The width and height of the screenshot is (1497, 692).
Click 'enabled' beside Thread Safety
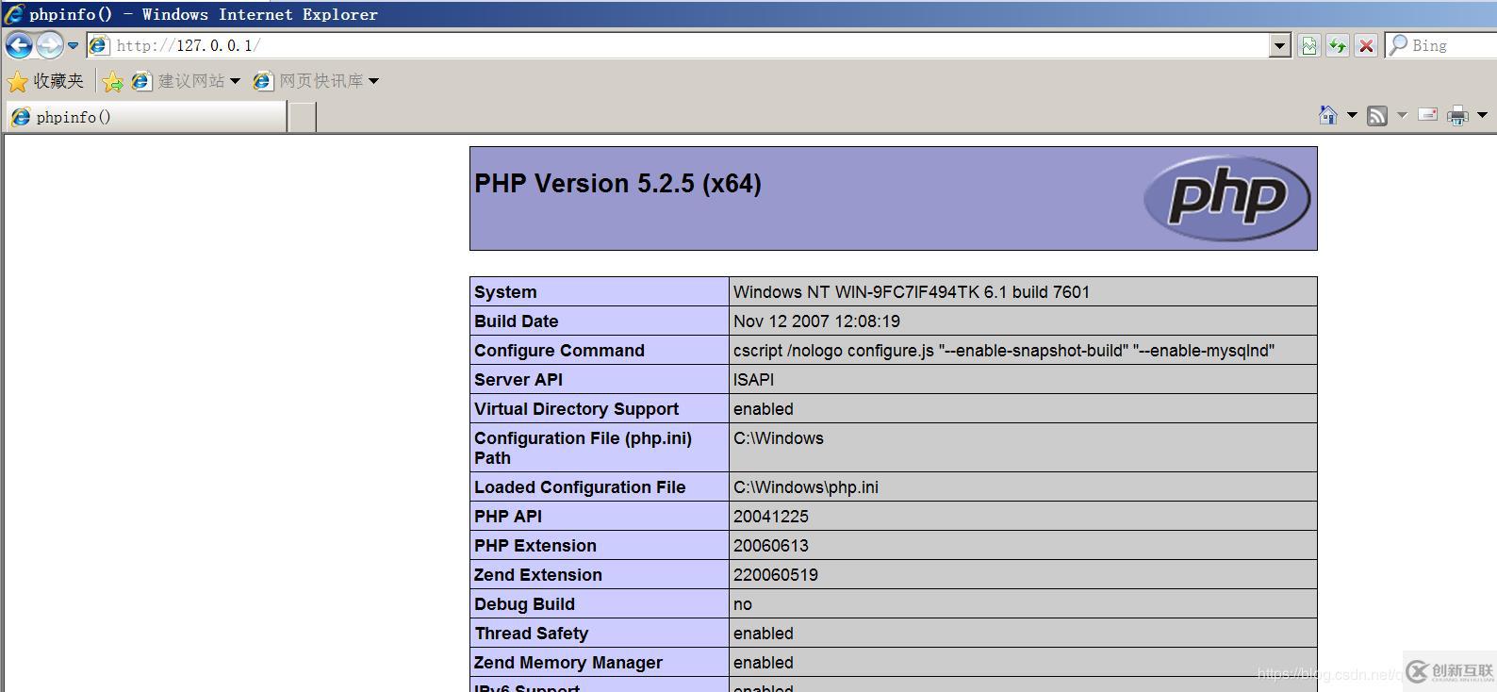click(x=764, y=634)
